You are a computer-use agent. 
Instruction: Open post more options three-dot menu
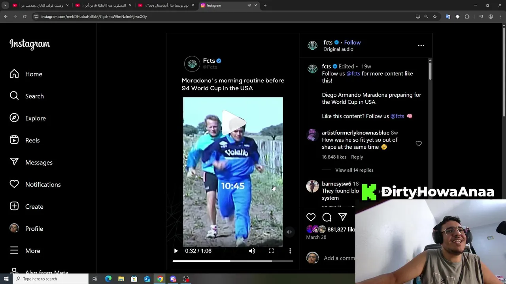point(421,46)
